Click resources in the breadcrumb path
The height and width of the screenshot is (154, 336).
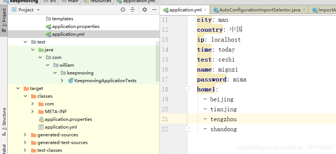click(101, 1)
